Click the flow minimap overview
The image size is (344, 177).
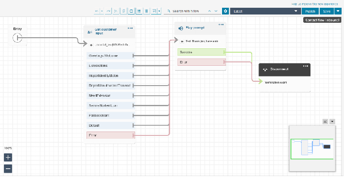pos(312,148)
